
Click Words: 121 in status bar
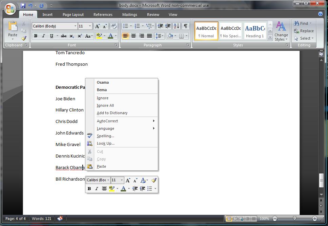click(41, 219)
